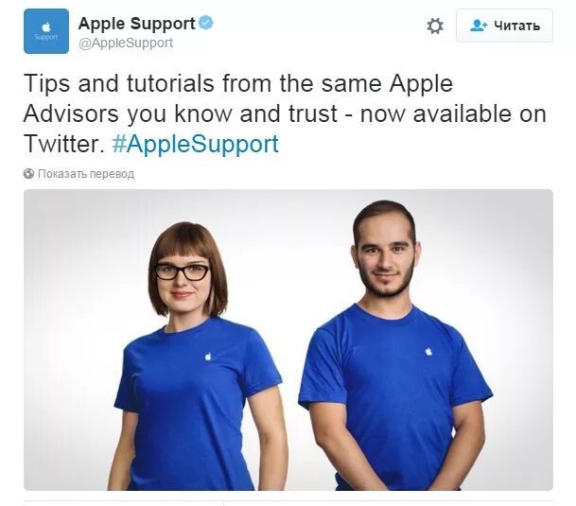Click the globe icon before Показать перевод
The width and height of the screenshot is (576, 506).
point(28,173)
